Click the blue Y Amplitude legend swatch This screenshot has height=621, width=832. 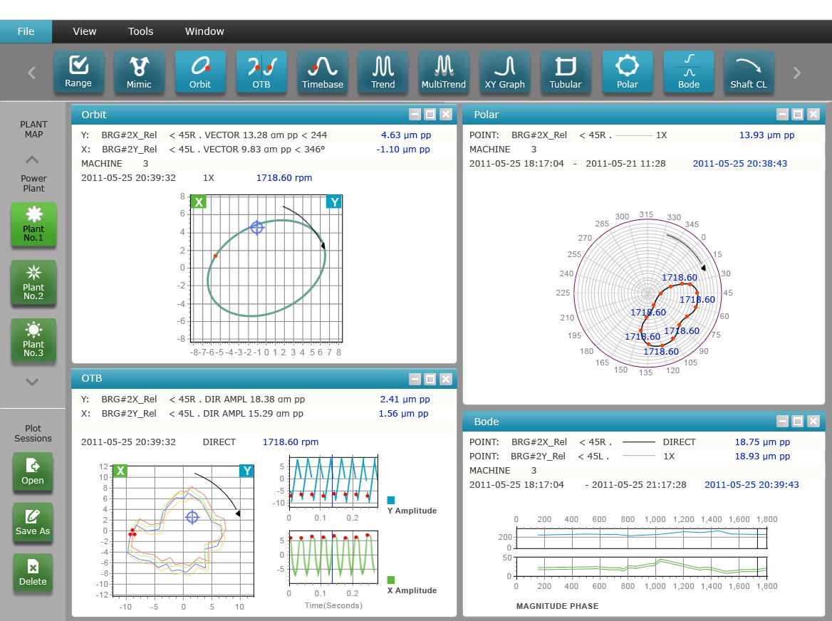391,500
